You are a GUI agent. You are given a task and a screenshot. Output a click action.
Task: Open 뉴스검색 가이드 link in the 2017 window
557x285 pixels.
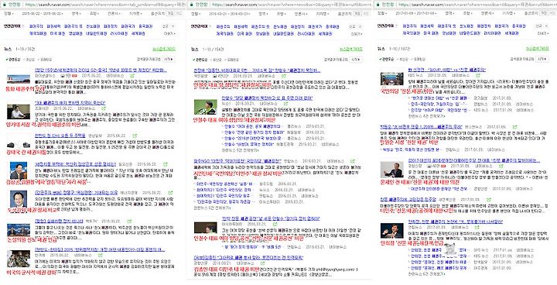pyautogui.click(x=538, y=49)
